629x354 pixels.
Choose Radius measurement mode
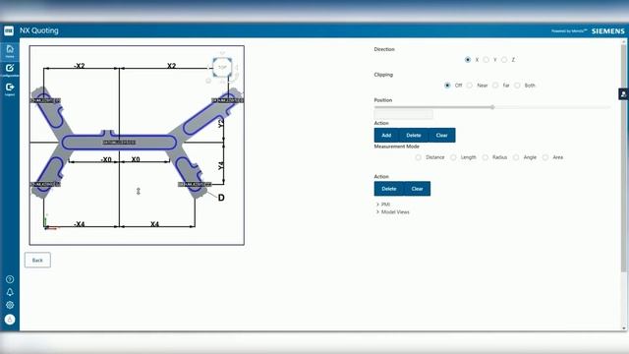[486, 157]
